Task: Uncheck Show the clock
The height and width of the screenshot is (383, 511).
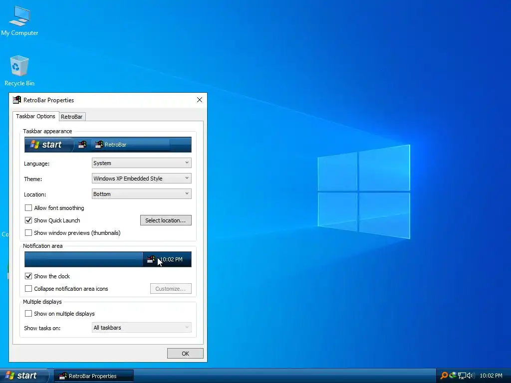Action: coord(28,276)
